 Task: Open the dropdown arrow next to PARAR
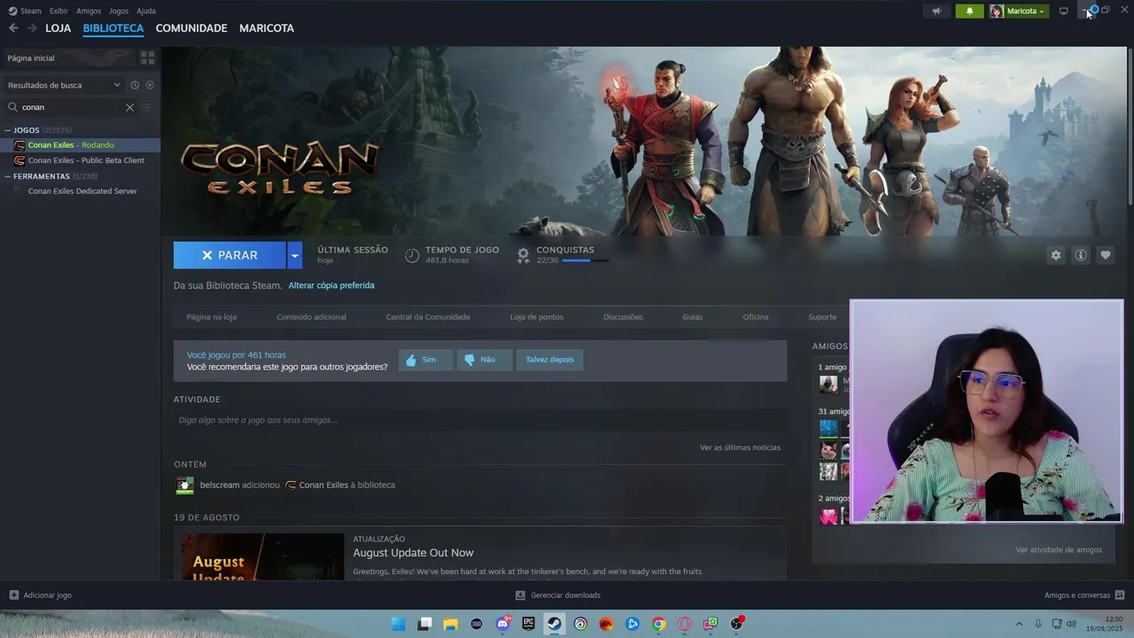(295, 255)
